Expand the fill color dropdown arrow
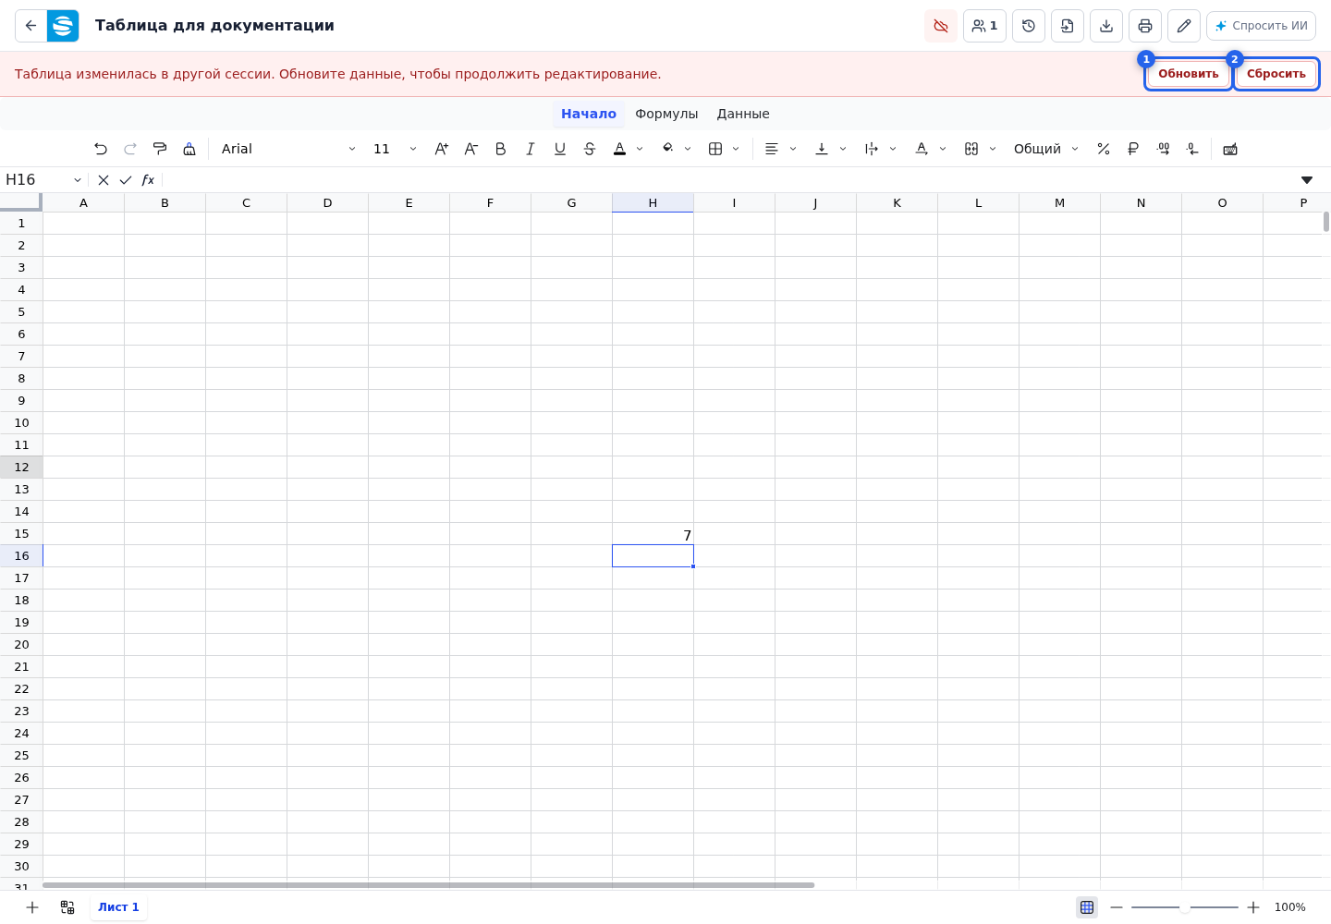 pos(688,149)
